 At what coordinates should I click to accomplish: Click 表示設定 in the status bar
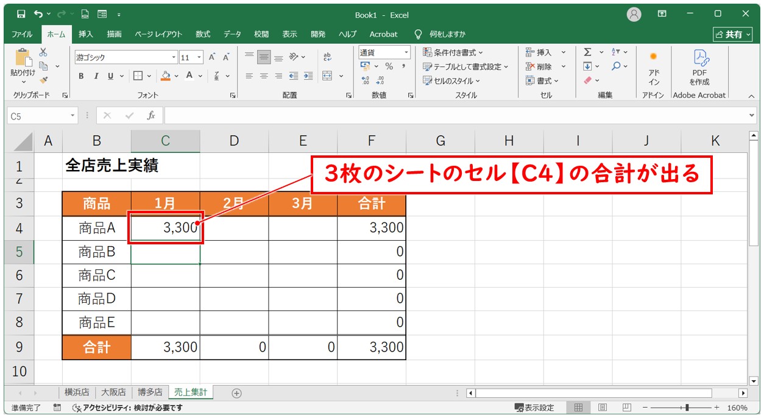pyautogui.click(x=534, y=408)
